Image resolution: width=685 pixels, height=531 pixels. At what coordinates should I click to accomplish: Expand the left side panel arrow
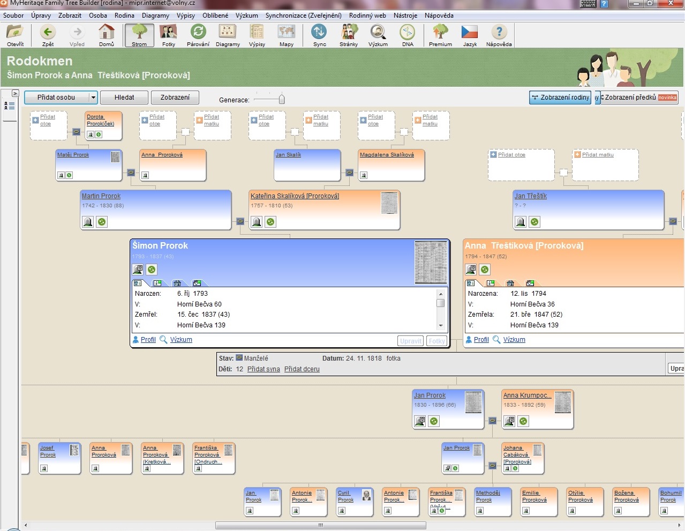[x=14, y=93]
